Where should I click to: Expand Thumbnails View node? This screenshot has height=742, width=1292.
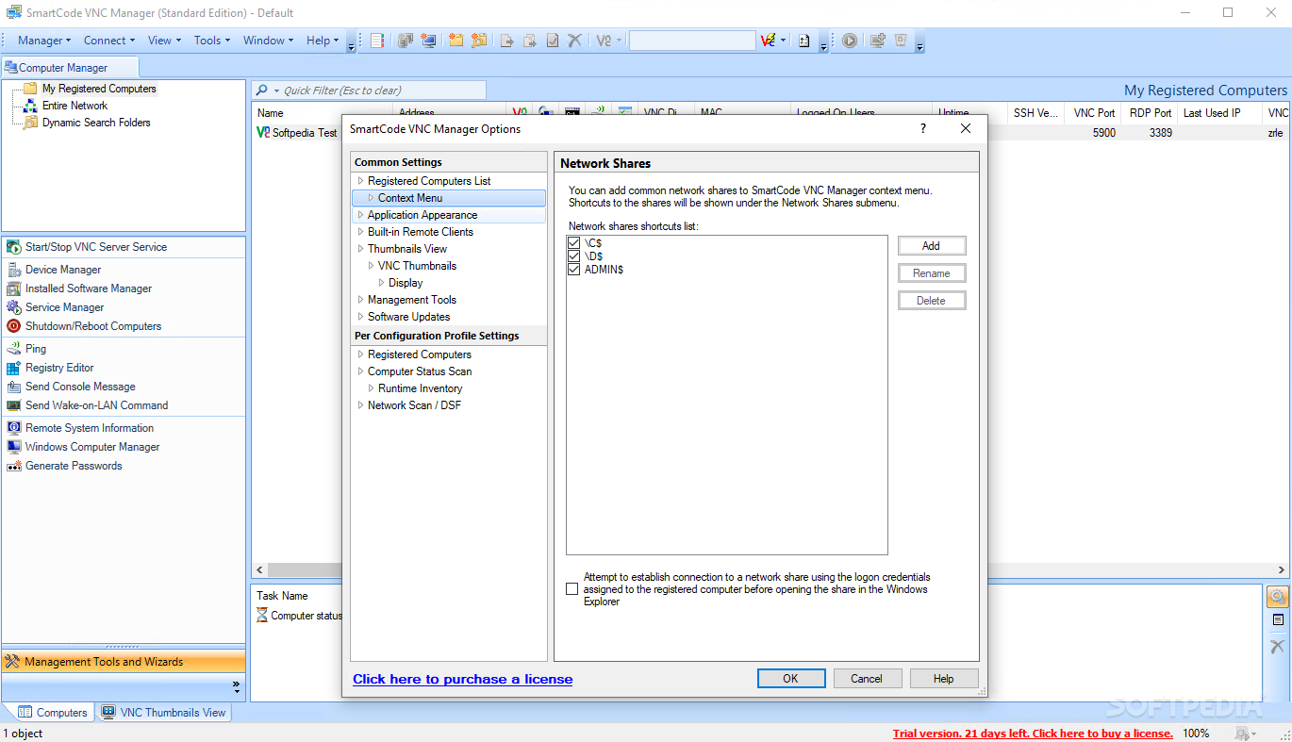pos(360,249)
